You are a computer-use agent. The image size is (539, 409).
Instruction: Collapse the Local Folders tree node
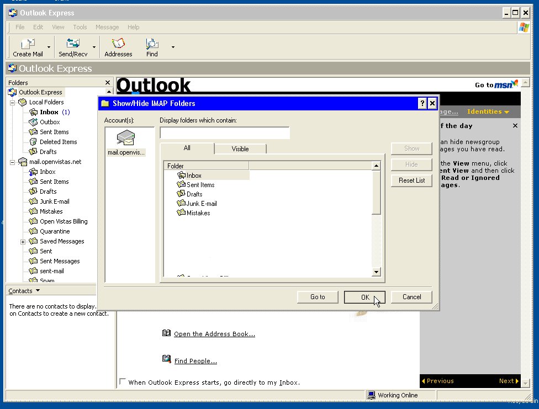[12, 103]
